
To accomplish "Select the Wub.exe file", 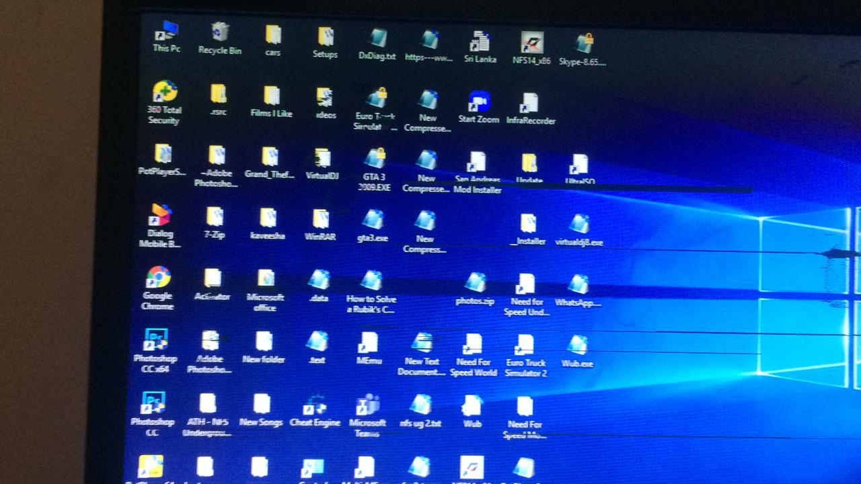I will pyautogui.click(x=577, y=353).
